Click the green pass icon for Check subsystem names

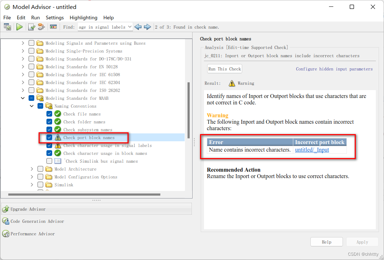pos(58,129)
